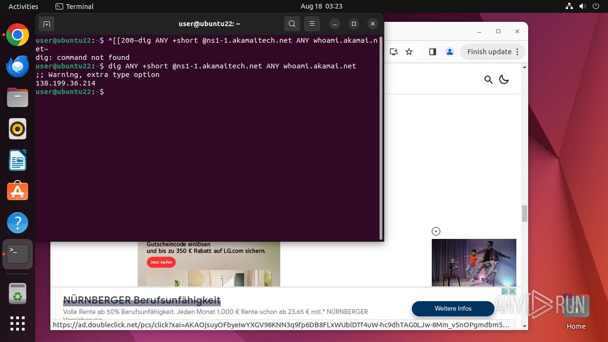Minimize the Chrome window
The width and height of the screenshot is (608, 342).
click(x=479, y=31)
